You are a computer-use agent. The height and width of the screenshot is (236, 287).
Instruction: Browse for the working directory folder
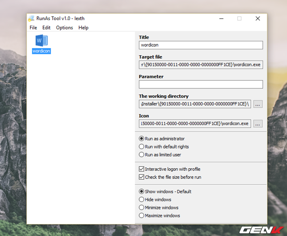(258, 104)
